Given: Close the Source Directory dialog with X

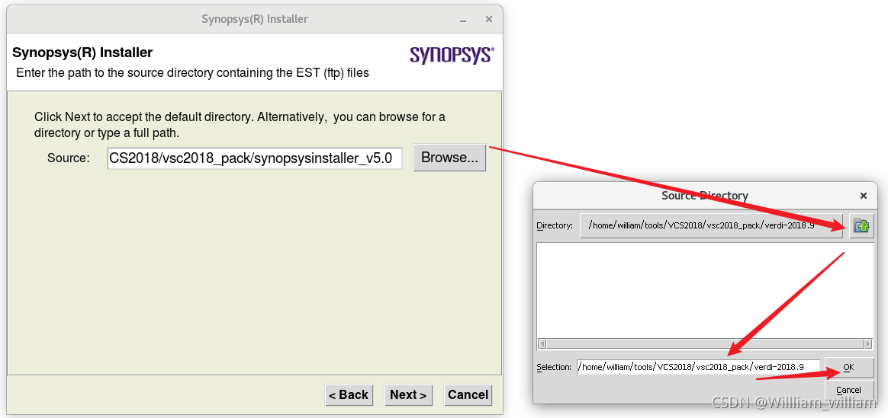Looking at the screenshot, I should pyautogui.click(x=863, y=196).
